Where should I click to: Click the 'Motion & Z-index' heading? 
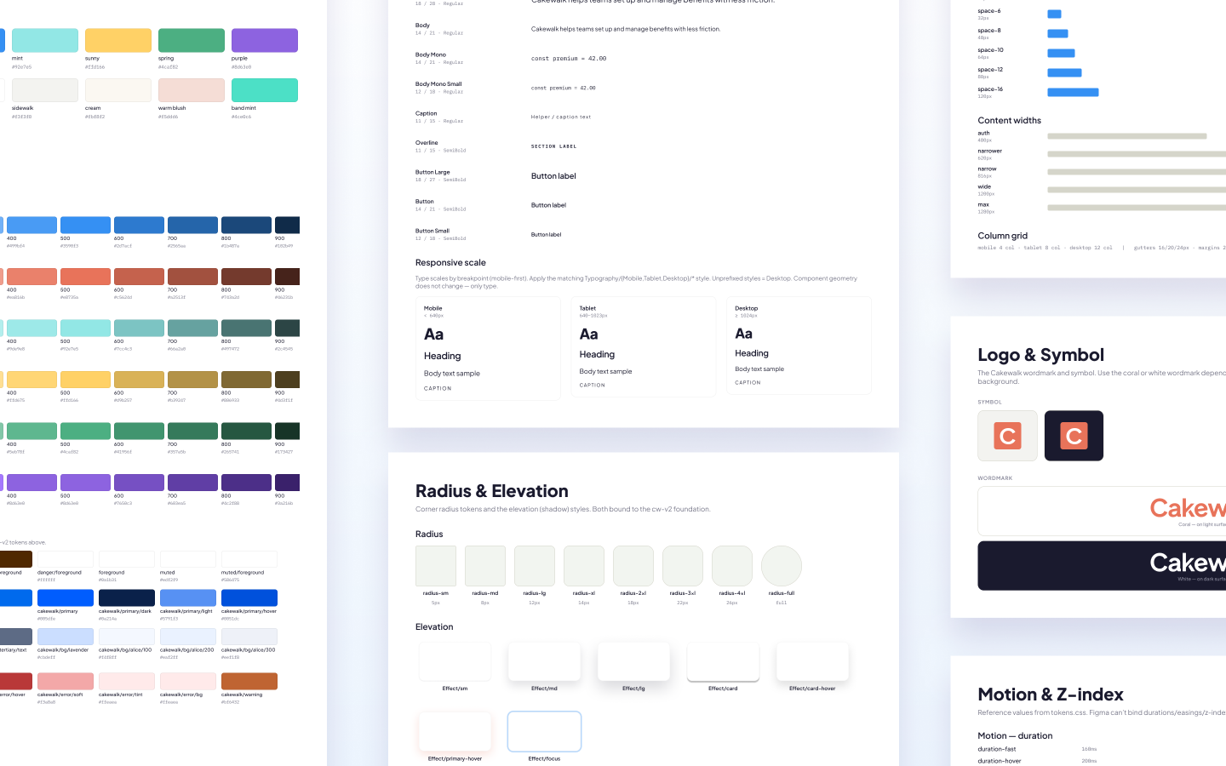coord(1051,695)
